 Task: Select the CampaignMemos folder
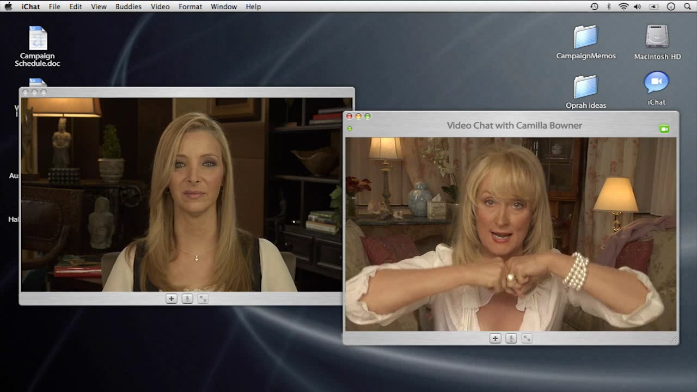586,42
